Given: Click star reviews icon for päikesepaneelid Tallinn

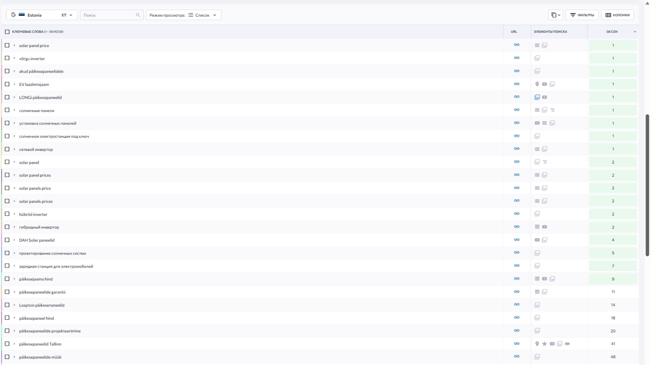Looking at the screenshot, I should point(544,344).
